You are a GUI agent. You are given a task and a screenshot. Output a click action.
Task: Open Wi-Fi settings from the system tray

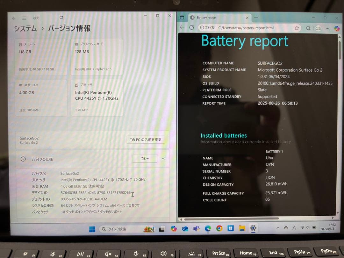pos(302,227)
